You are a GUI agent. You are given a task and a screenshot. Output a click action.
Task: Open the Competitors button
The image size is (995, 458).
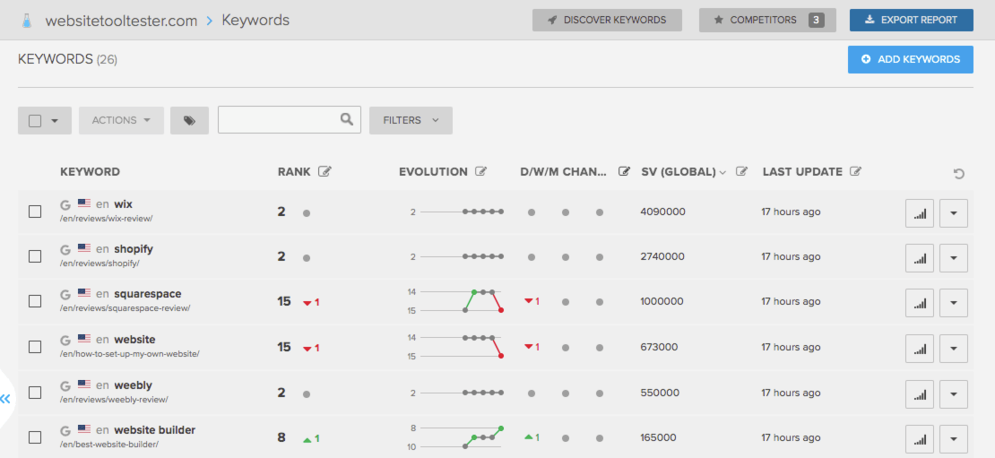click(x=768, y=21)
